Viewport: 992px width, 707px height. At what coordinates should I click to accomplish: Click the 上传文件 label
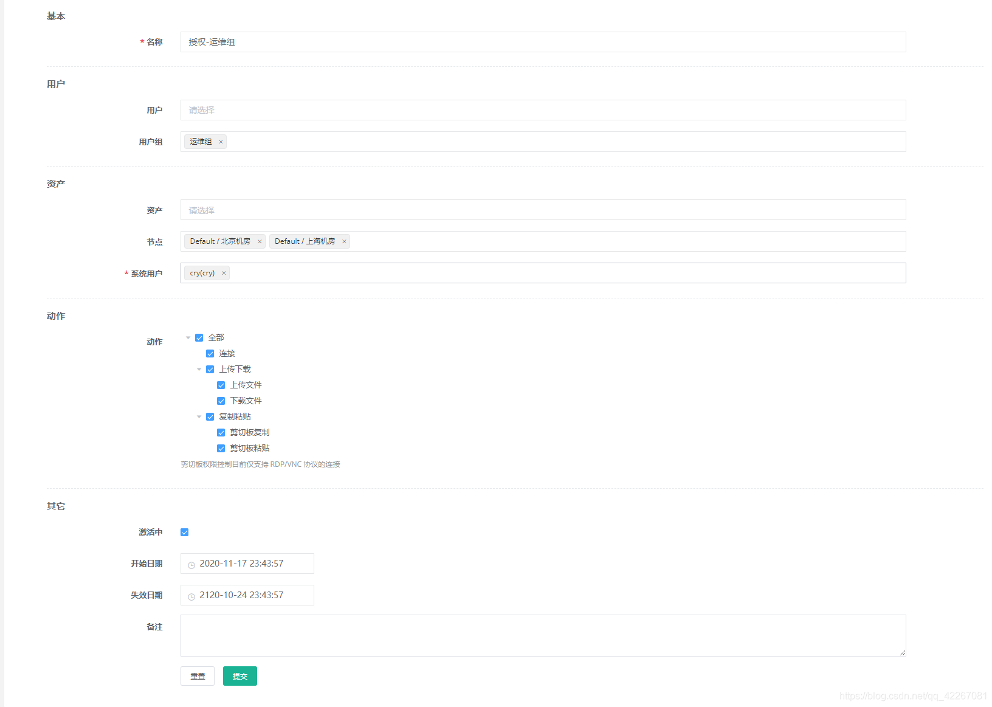(246, 385)
